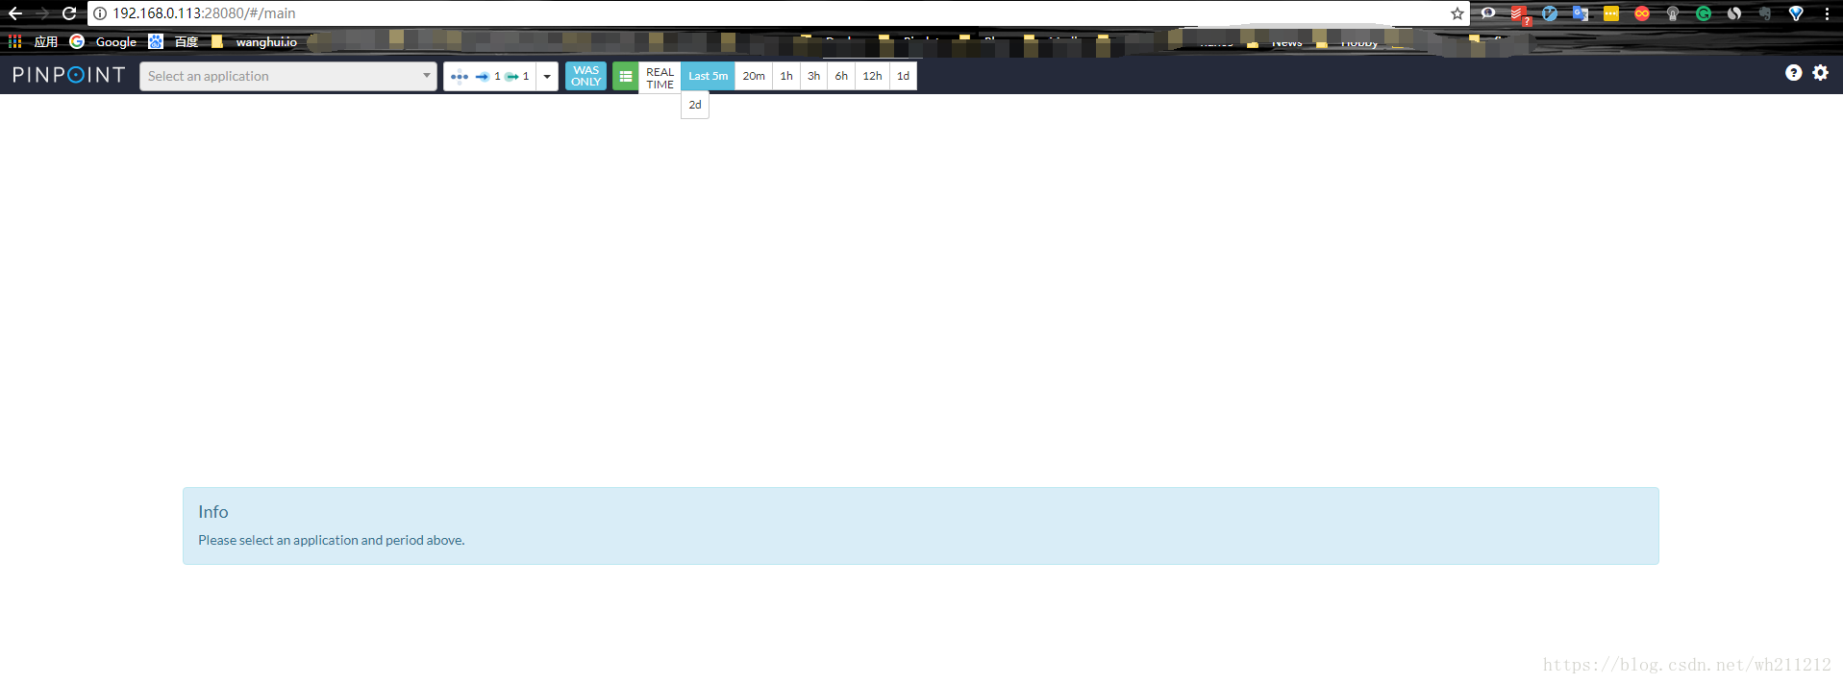This screenshot has width=1843, height=684.
Task: Open Pinpoint settings gear icon
Action: point(1821,73)
